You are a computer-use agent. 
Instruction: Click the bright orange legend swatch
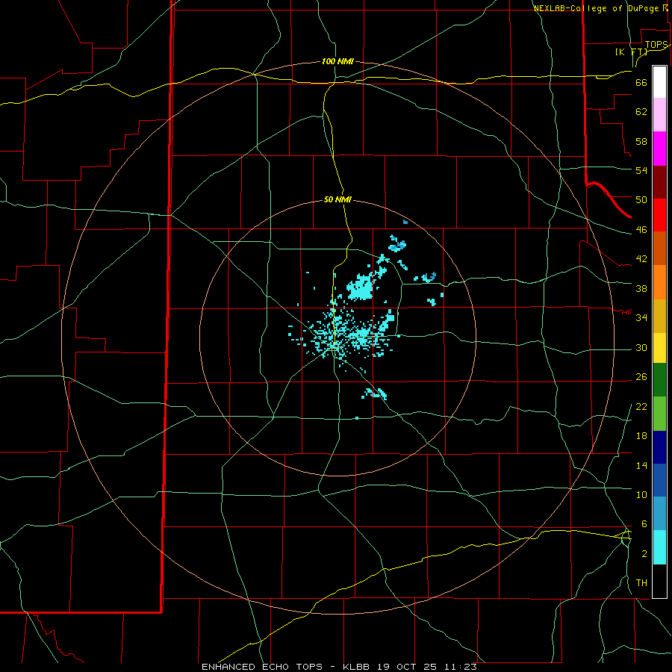pos(659,282)
